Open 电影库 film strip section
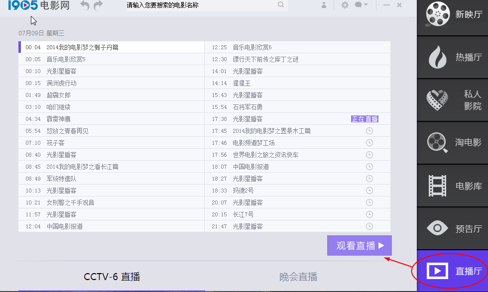488x292 pixels. coord(453,186)
